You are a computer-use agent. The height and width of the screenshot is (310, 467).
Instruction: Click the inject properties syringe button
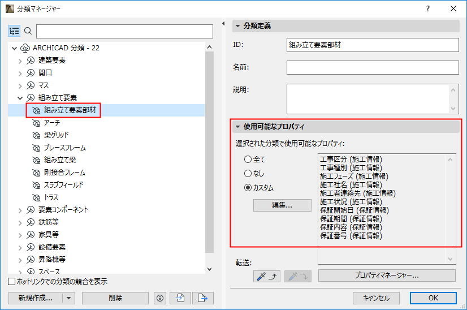click(298, 277)
